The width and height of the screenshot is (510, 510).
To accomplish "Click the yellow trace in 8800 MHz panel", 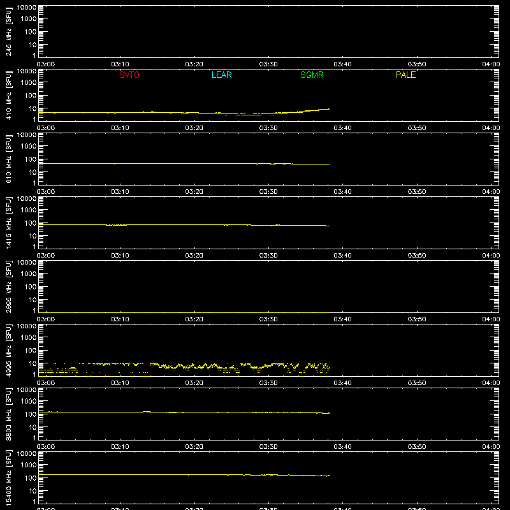I will 184,412.
